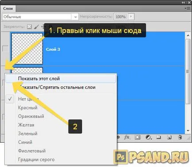Open the layer styles fx menu
This screenshot has height=167, width=192.
coord(127,137)
